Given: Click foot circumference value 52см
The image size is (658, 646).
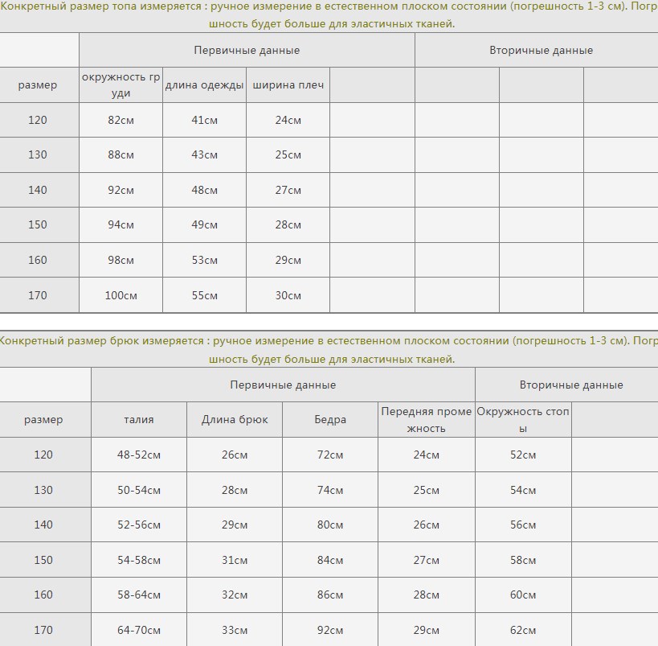Looking at the screenshot, I should tap(523, 455).
